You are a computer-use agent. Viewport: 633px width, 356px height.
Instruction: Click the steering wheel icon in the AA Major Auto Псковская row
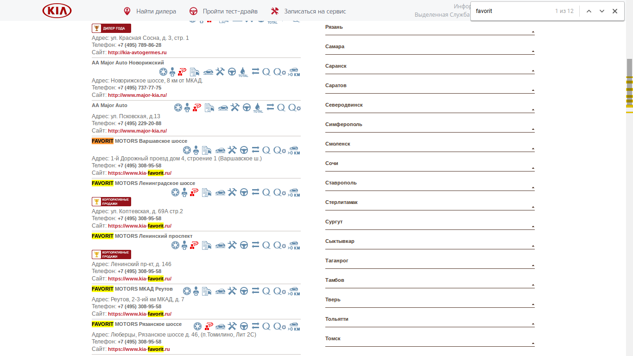[x=247, y=108]
